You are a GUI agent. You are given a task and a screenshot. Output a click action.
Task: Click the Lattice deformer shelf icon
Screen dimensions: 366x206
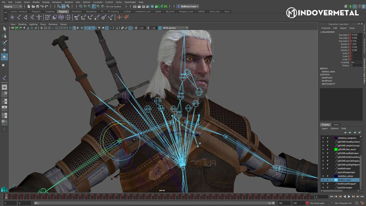pos(61,17)
